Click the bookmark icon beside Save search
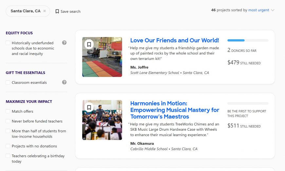Screen dimensions: 285x171 click(x=57, y=11)
